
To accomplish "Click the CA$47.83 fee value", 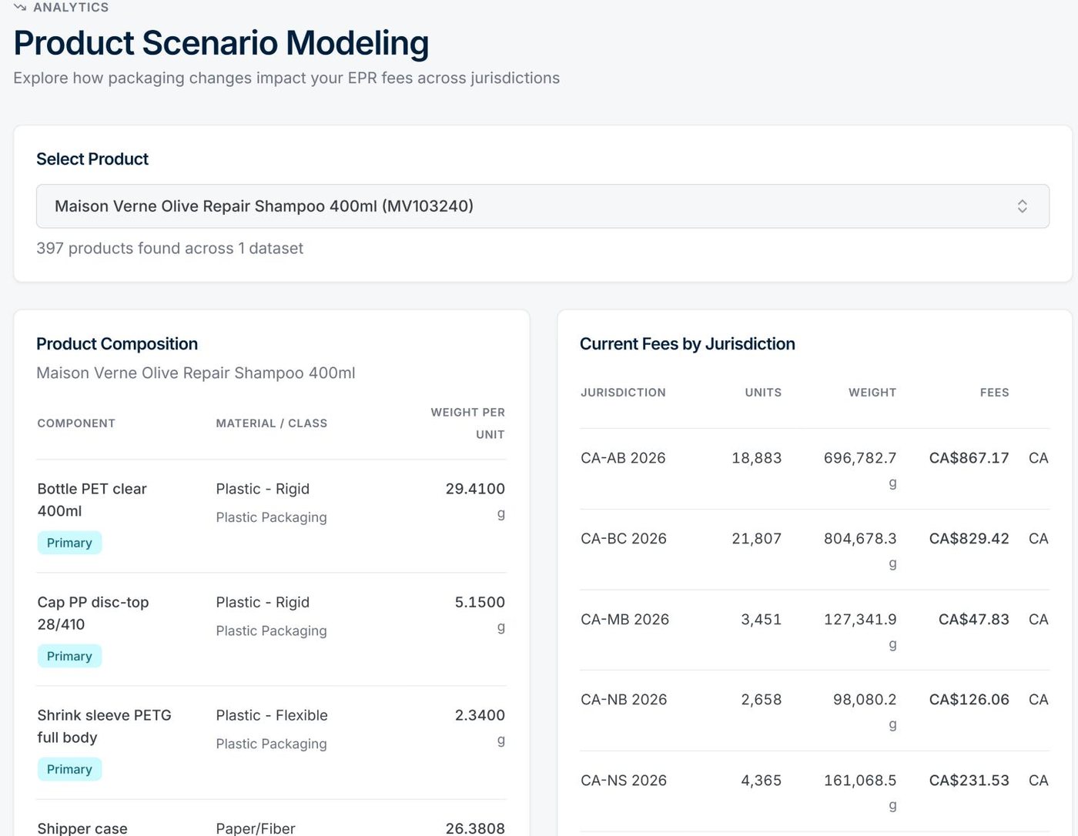I will coord(973,620).
